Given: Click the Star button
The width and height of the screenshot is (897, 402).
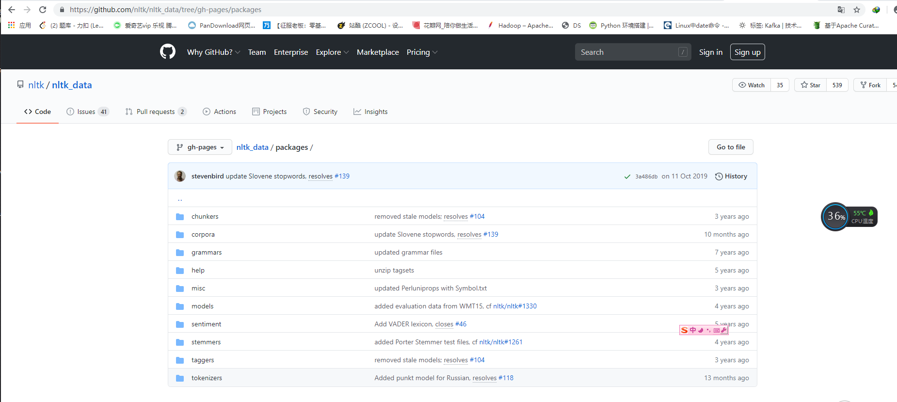Looking at the screenshot, I should click(811, 85).
